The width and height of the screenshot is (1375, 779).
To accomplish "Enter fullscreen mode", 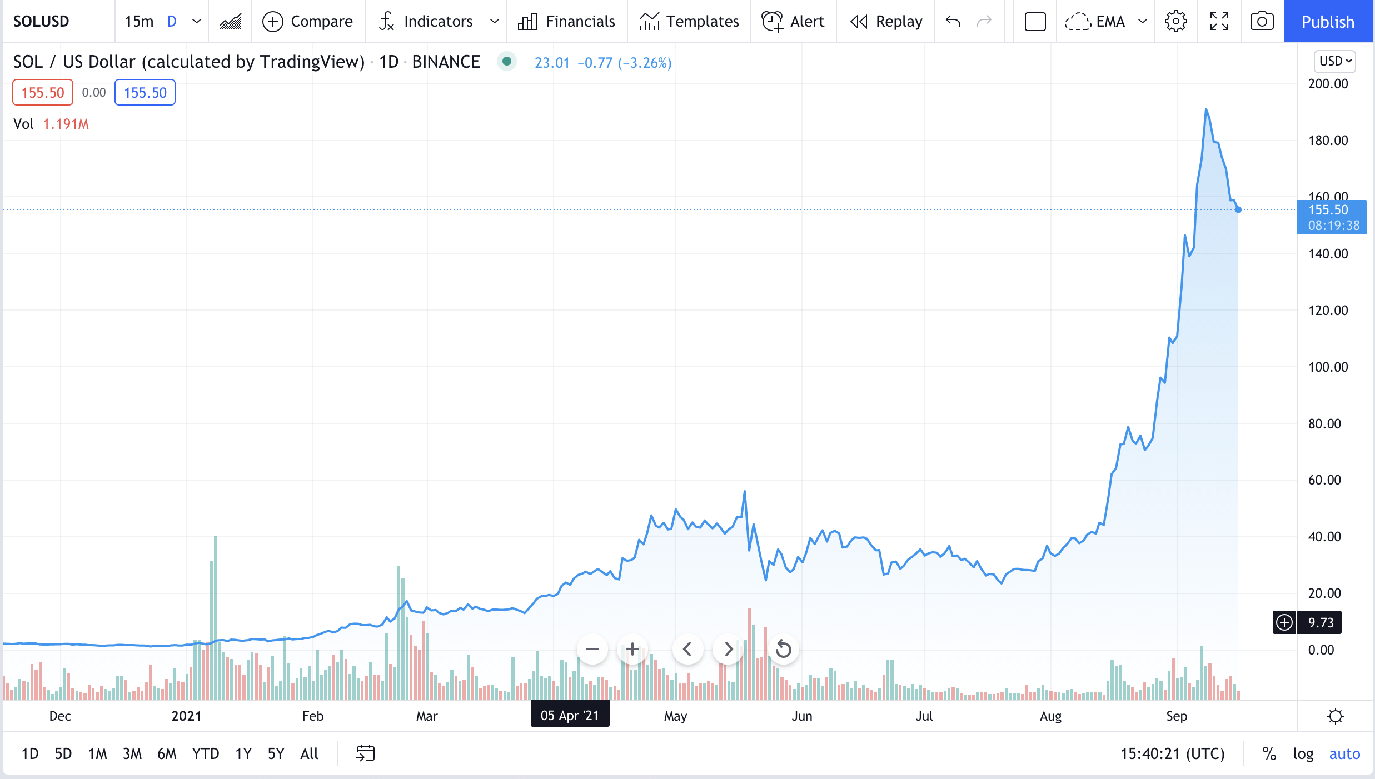I will point(1219,22).
